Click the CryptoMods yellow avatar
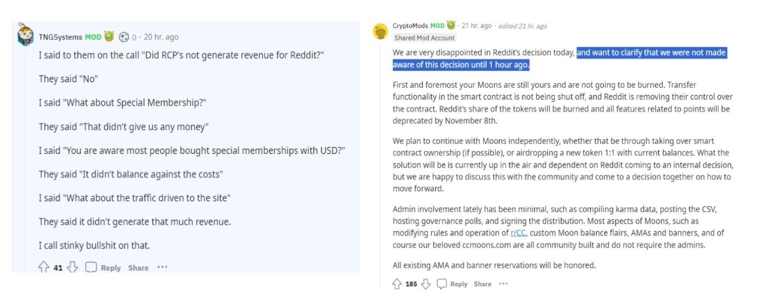The image size is (763, 302). pyautogui.click(x=380, y=32)
